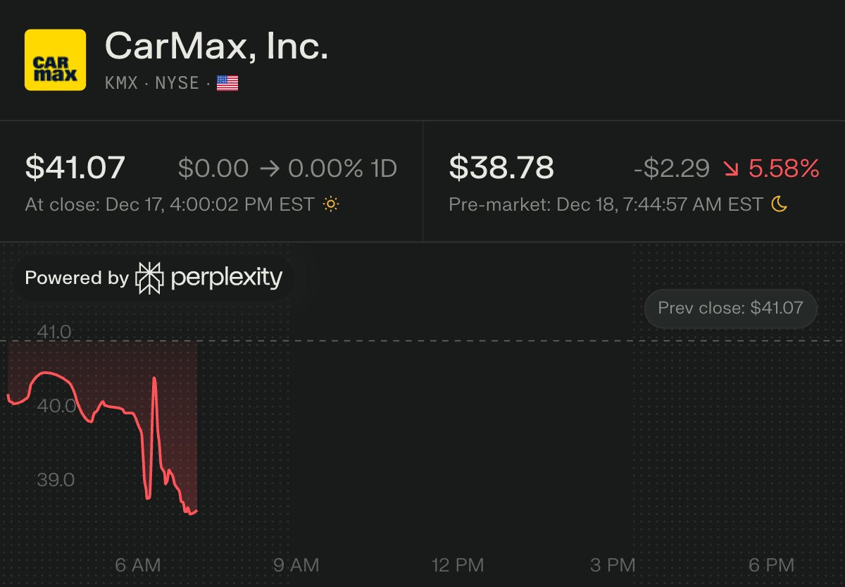Select the CarMax, Inc. title

pyautogui.click(x=216, y=47)
